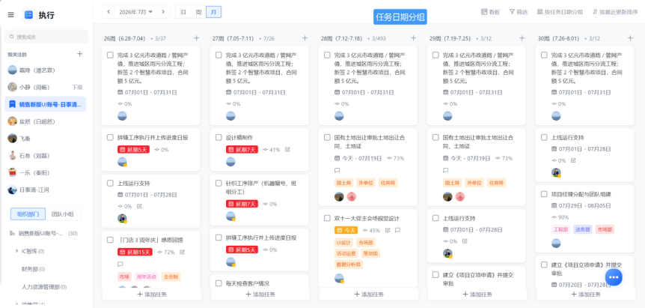Switch to 月 month view tab

213,12
